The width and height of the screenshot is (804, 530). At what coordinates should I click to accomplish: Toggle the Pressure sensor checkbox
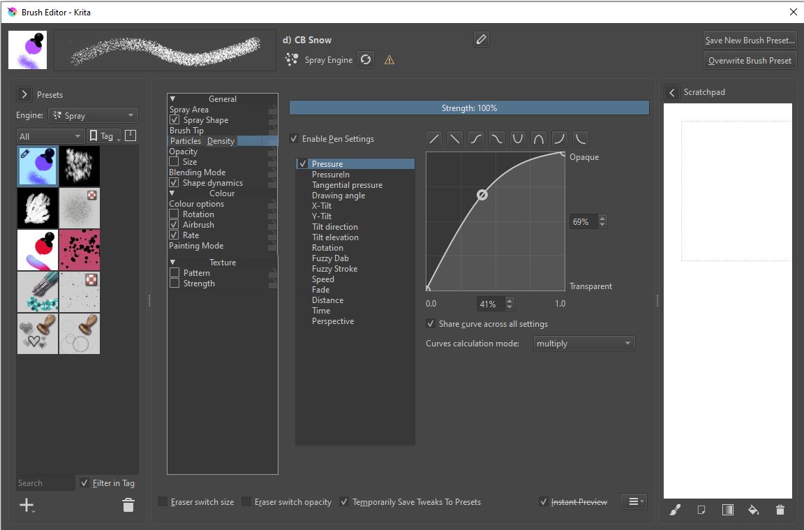tap(303, 163)
